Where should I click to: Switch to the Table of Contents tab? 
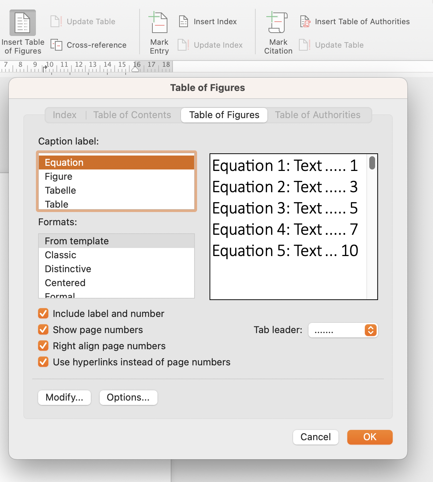(x=132, y=115)
